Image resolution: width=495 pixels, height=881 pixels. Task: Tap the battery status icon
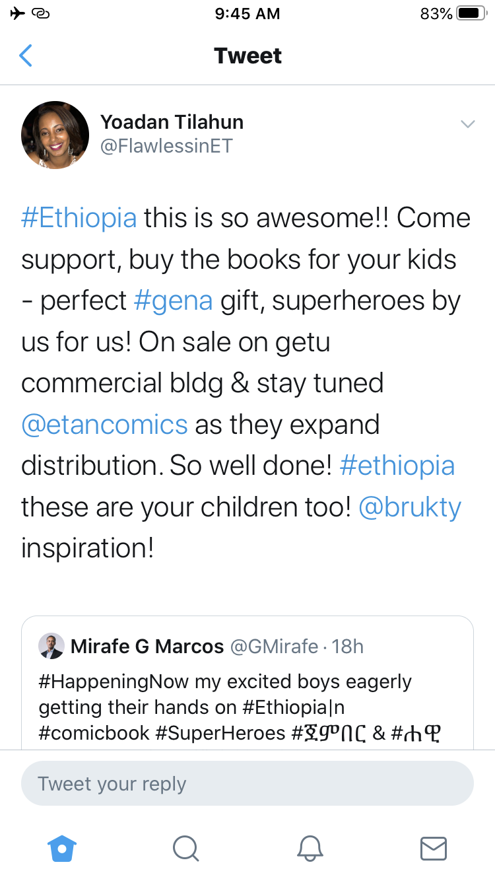pos(471,14)
